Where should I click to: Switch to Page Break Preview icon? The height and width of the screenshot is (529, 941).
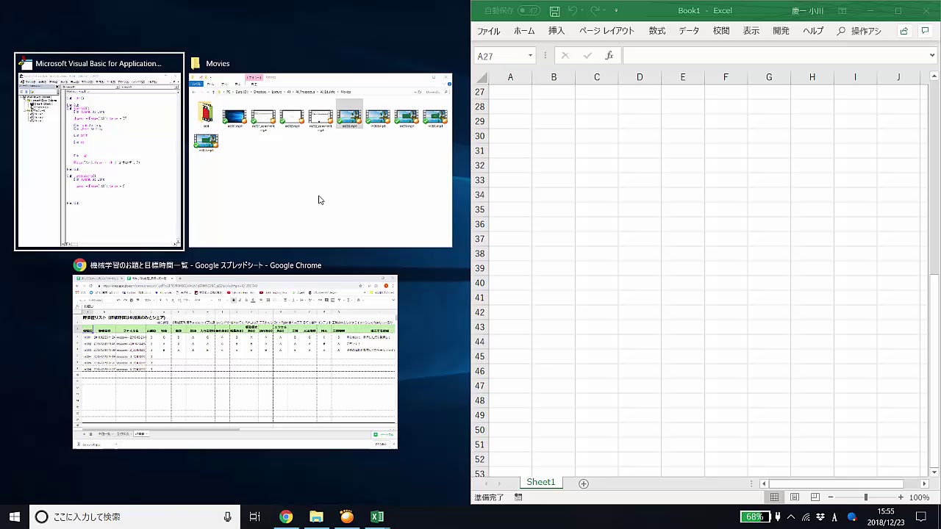[x=815, y=497]
